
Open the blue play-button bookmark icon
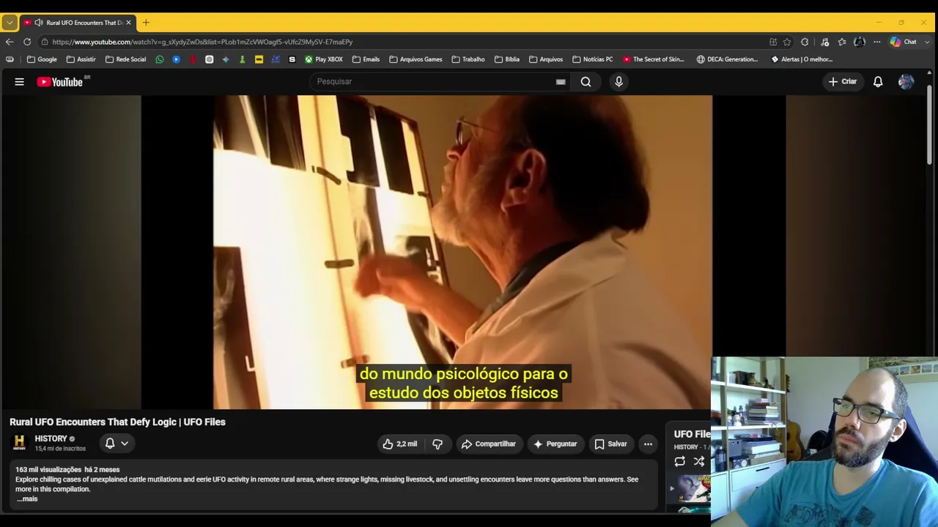176,59
